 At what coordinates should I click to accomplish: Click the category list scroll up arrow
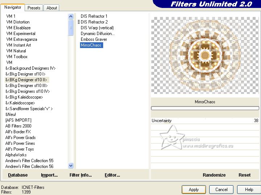71,16
